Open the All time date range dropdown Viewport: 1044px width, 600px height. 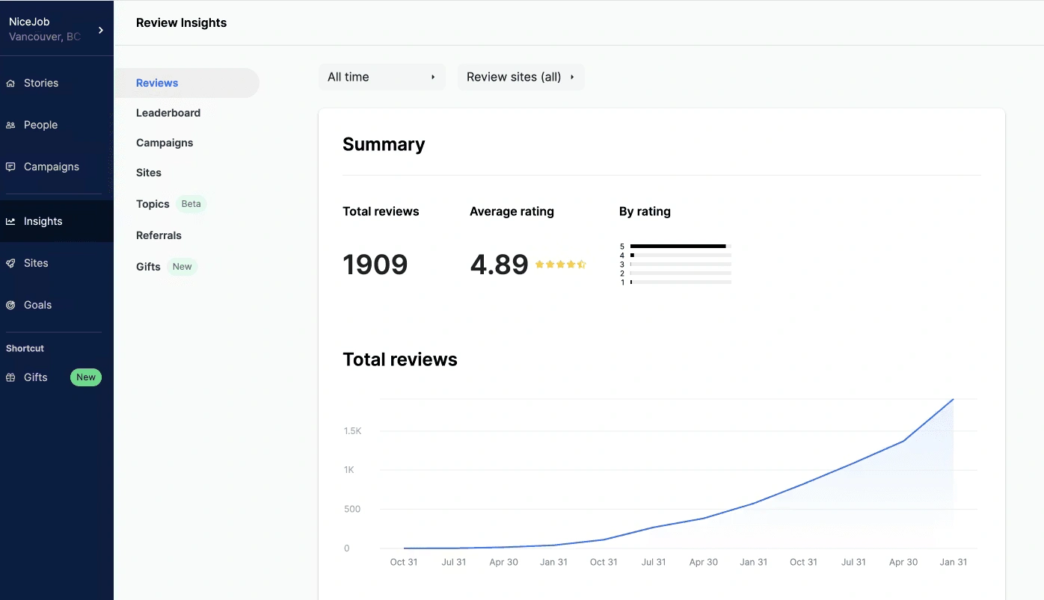[381, 76]
